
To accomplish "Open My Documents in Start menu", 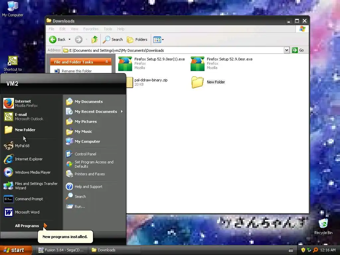I will pyautogui.click(x=94, y=102).
